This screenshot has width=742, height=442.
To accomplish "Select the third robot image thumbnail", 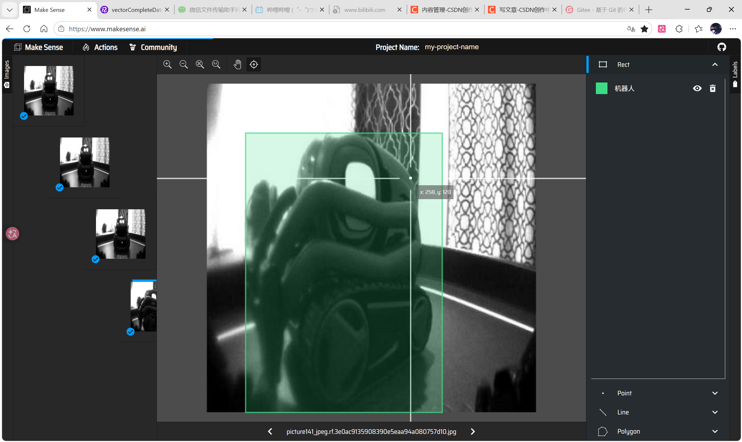I will [121, 234].
